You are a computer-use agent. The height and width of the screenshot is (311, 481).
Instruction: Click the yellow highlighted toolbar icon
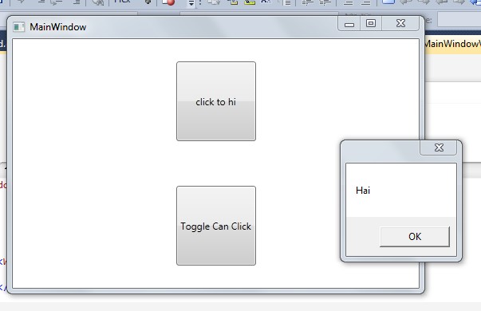[250, 2]
